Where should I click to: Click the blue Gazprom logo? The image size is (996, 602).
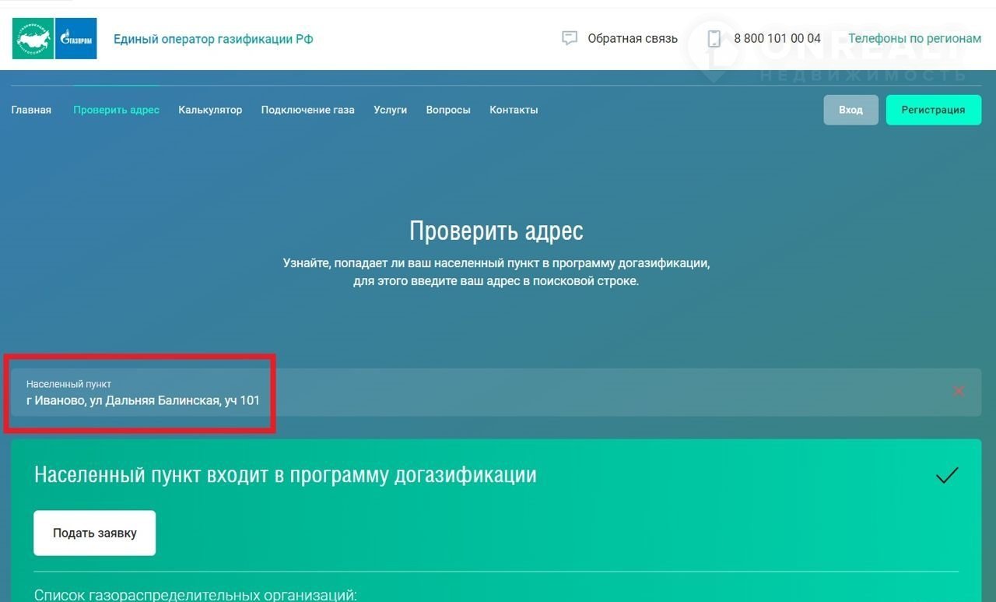point(75,39)
